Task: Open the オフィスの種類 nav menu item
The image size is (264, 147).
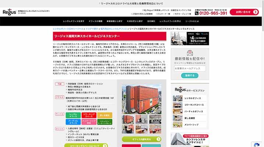Action: [95, 21]
